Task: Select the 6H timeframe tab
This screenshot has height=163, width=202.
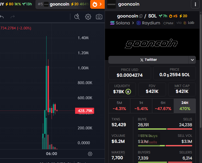Action: point(163,106)
